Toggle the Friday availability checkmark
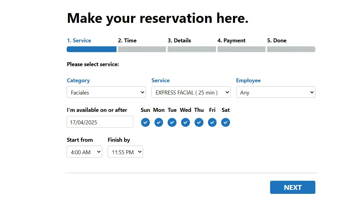Screen dimensions: 364x210 coord(212,123)
